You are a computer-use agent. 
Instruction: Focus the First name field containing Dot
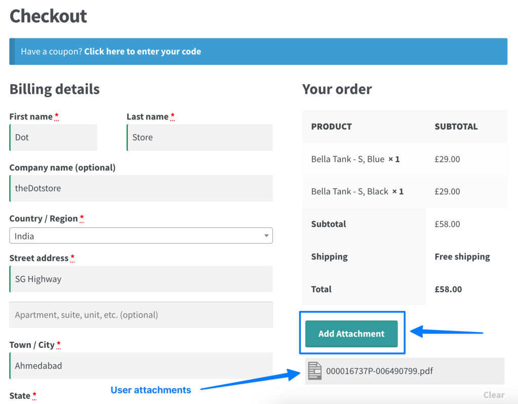click(53, 138)
